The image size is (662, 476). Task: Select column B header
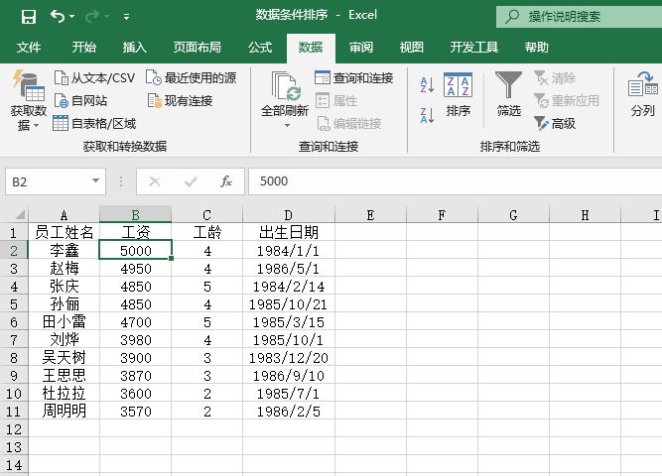(136, 215)
